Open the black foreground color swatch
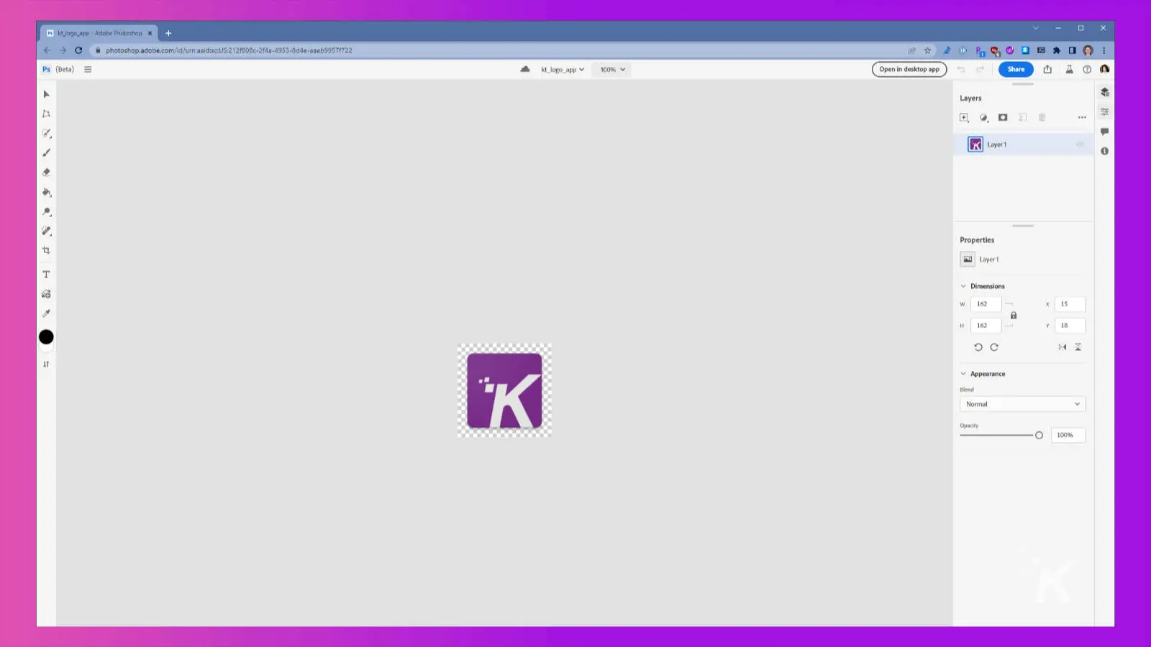This screenshot has height=647, width=1151. (x=46, y=337)
